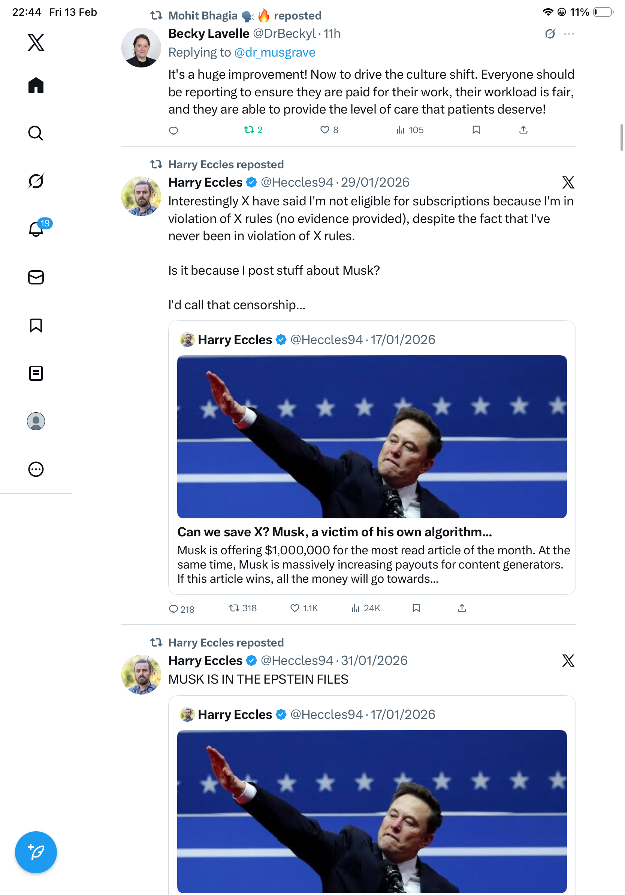Image resolution: width=625 pixels, height=895 pixels.
Task: Open Direct Messages inbox
Action: [x=36, y=278]
